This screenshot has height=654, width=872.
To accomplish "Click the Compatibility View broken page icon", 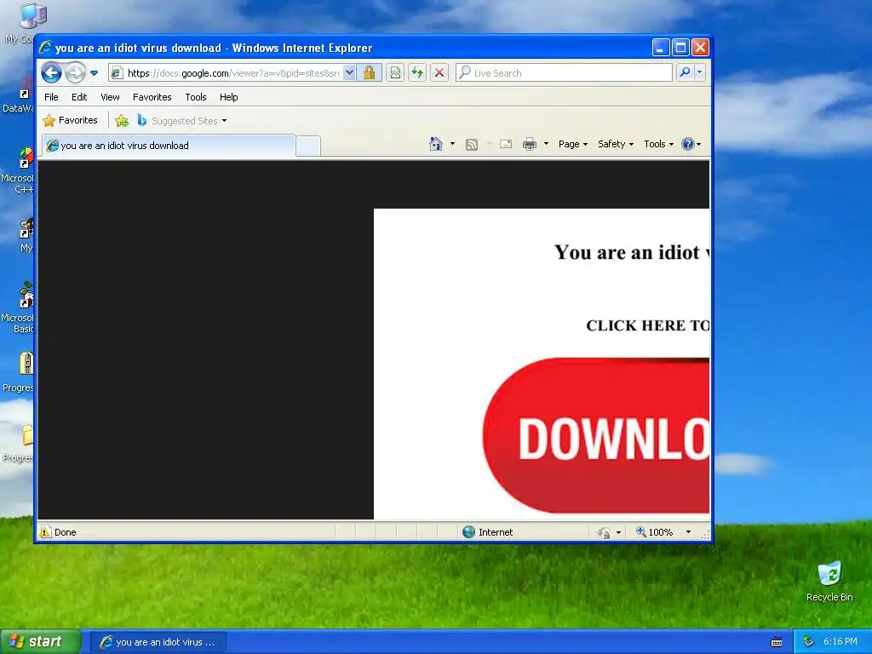I will pos(395,72).
